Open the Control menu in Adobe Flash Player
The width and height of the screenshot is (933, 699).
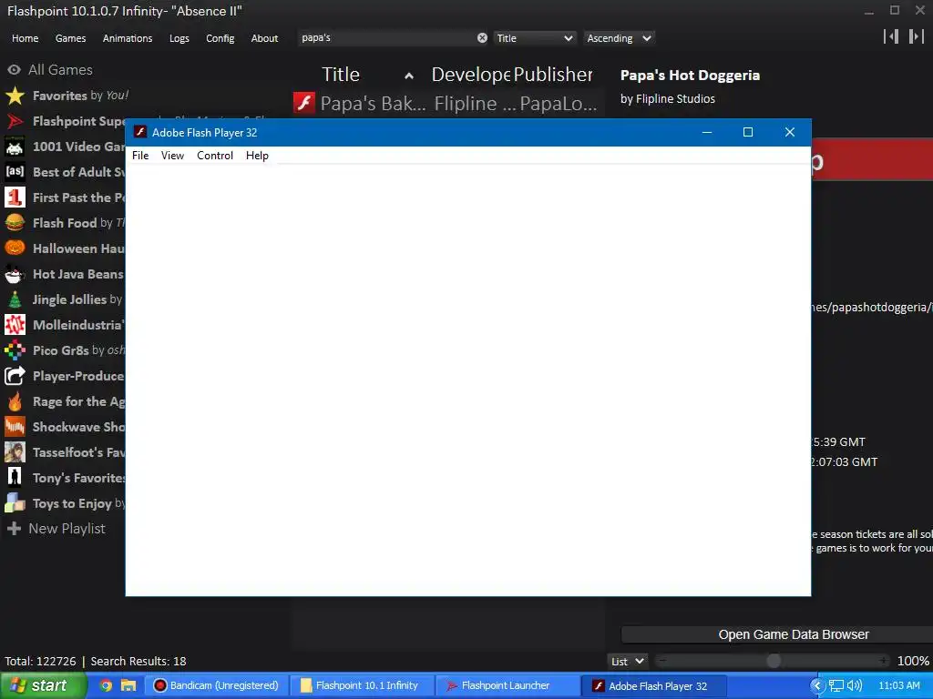coord(215,155)
